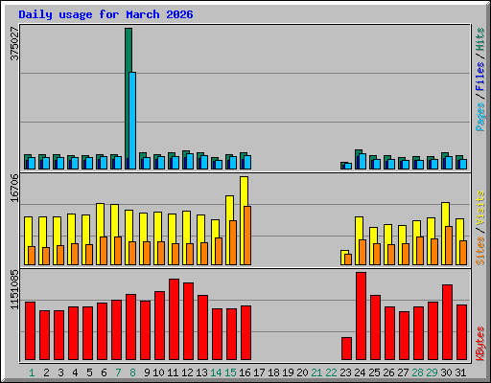Click green day 7 label on the x-axis
Image resolution: width=491 pixels, height=383 pixels.
[118, 372]
